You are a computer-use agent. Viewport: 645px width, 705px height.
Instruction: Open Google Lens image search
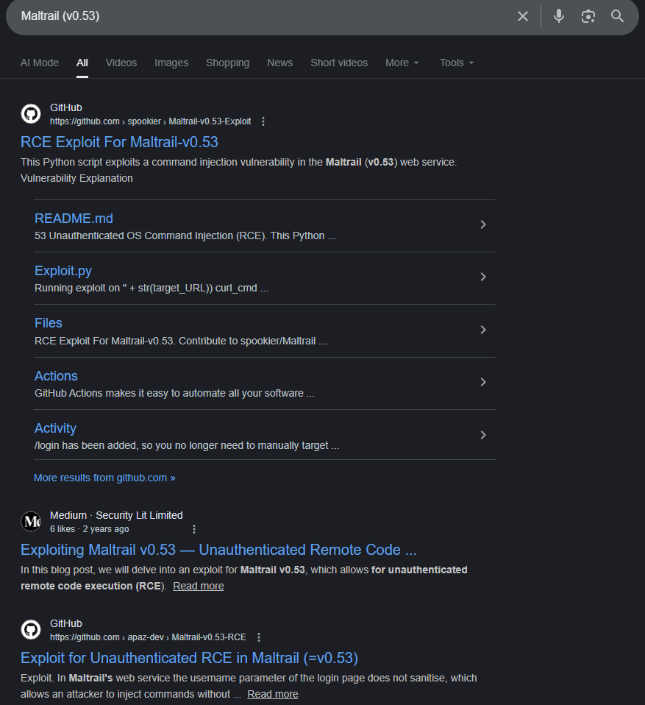(x=588, y=16)
